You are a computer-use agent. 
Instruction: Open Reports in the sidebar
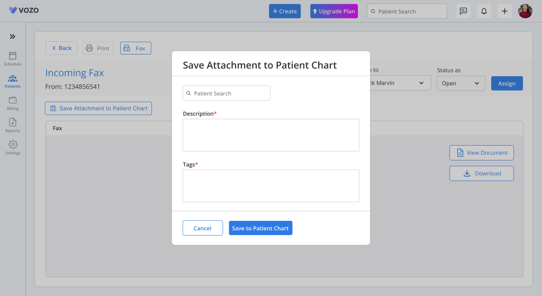point(13,125)
